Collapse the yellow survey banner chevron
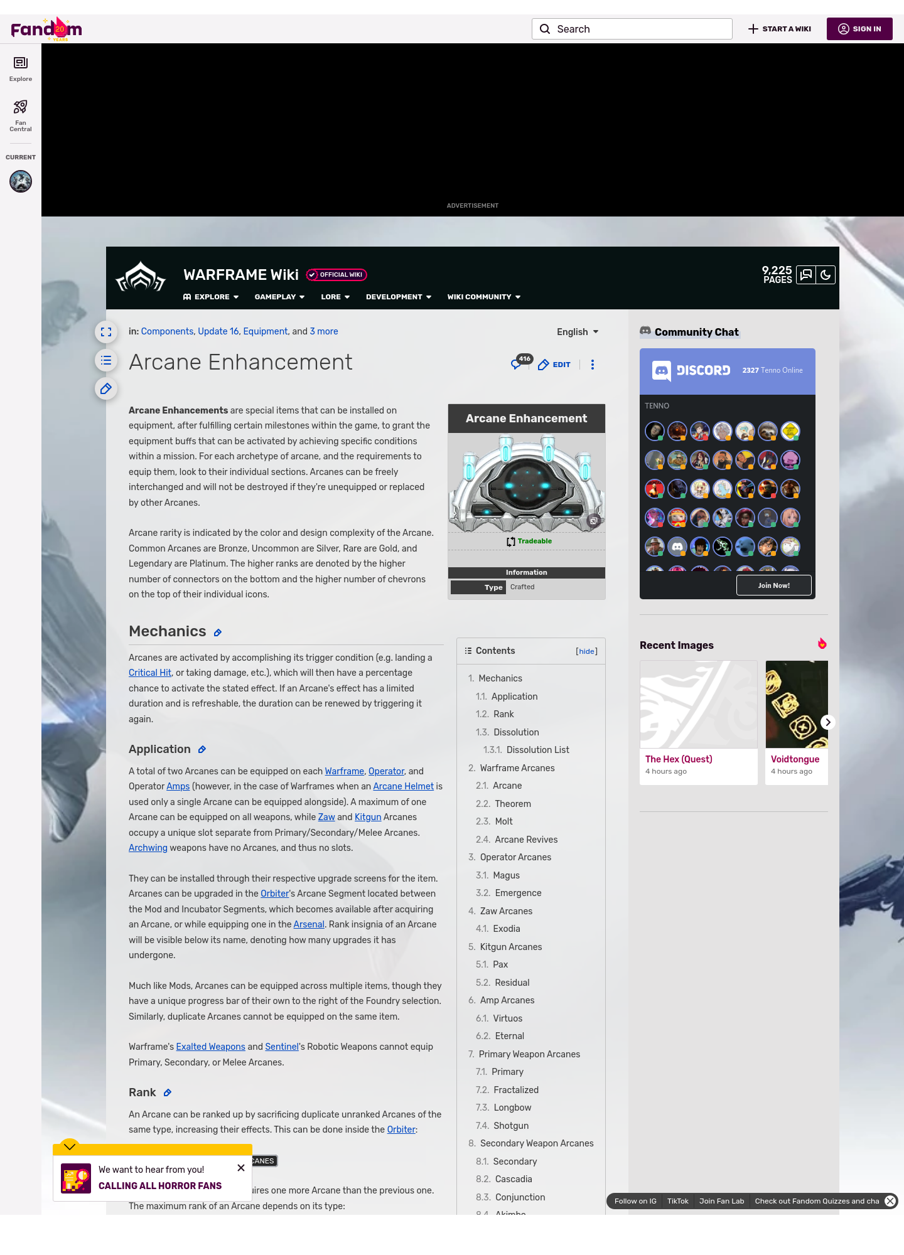This screenshot has height=1255, width=904. tap(70, 1146)
